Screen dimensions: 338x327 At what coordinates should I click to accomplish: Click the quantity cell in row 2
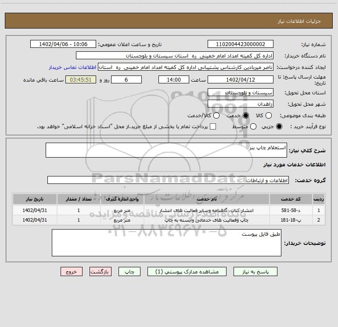tap(79, 220)
